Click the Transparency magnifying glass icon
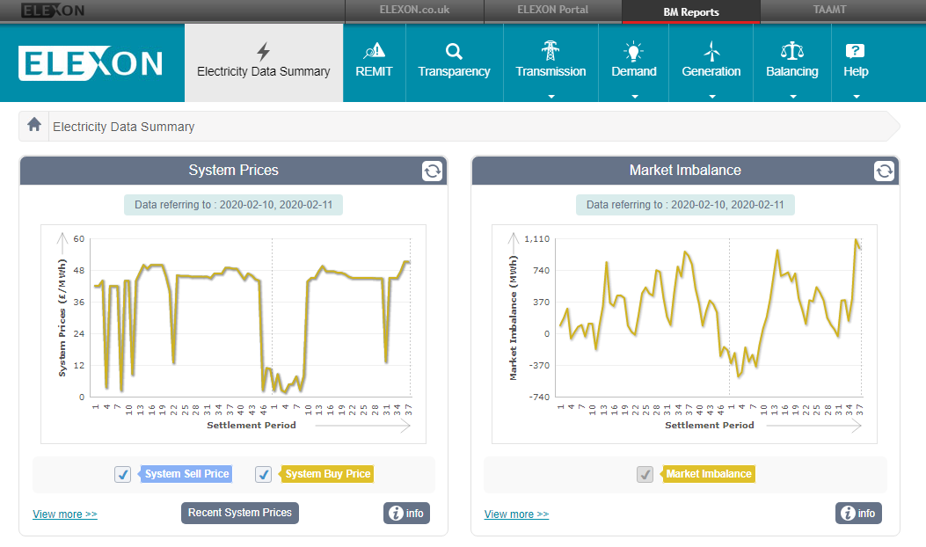The height and width of the screenshot is (547, 926). (454, 51)
